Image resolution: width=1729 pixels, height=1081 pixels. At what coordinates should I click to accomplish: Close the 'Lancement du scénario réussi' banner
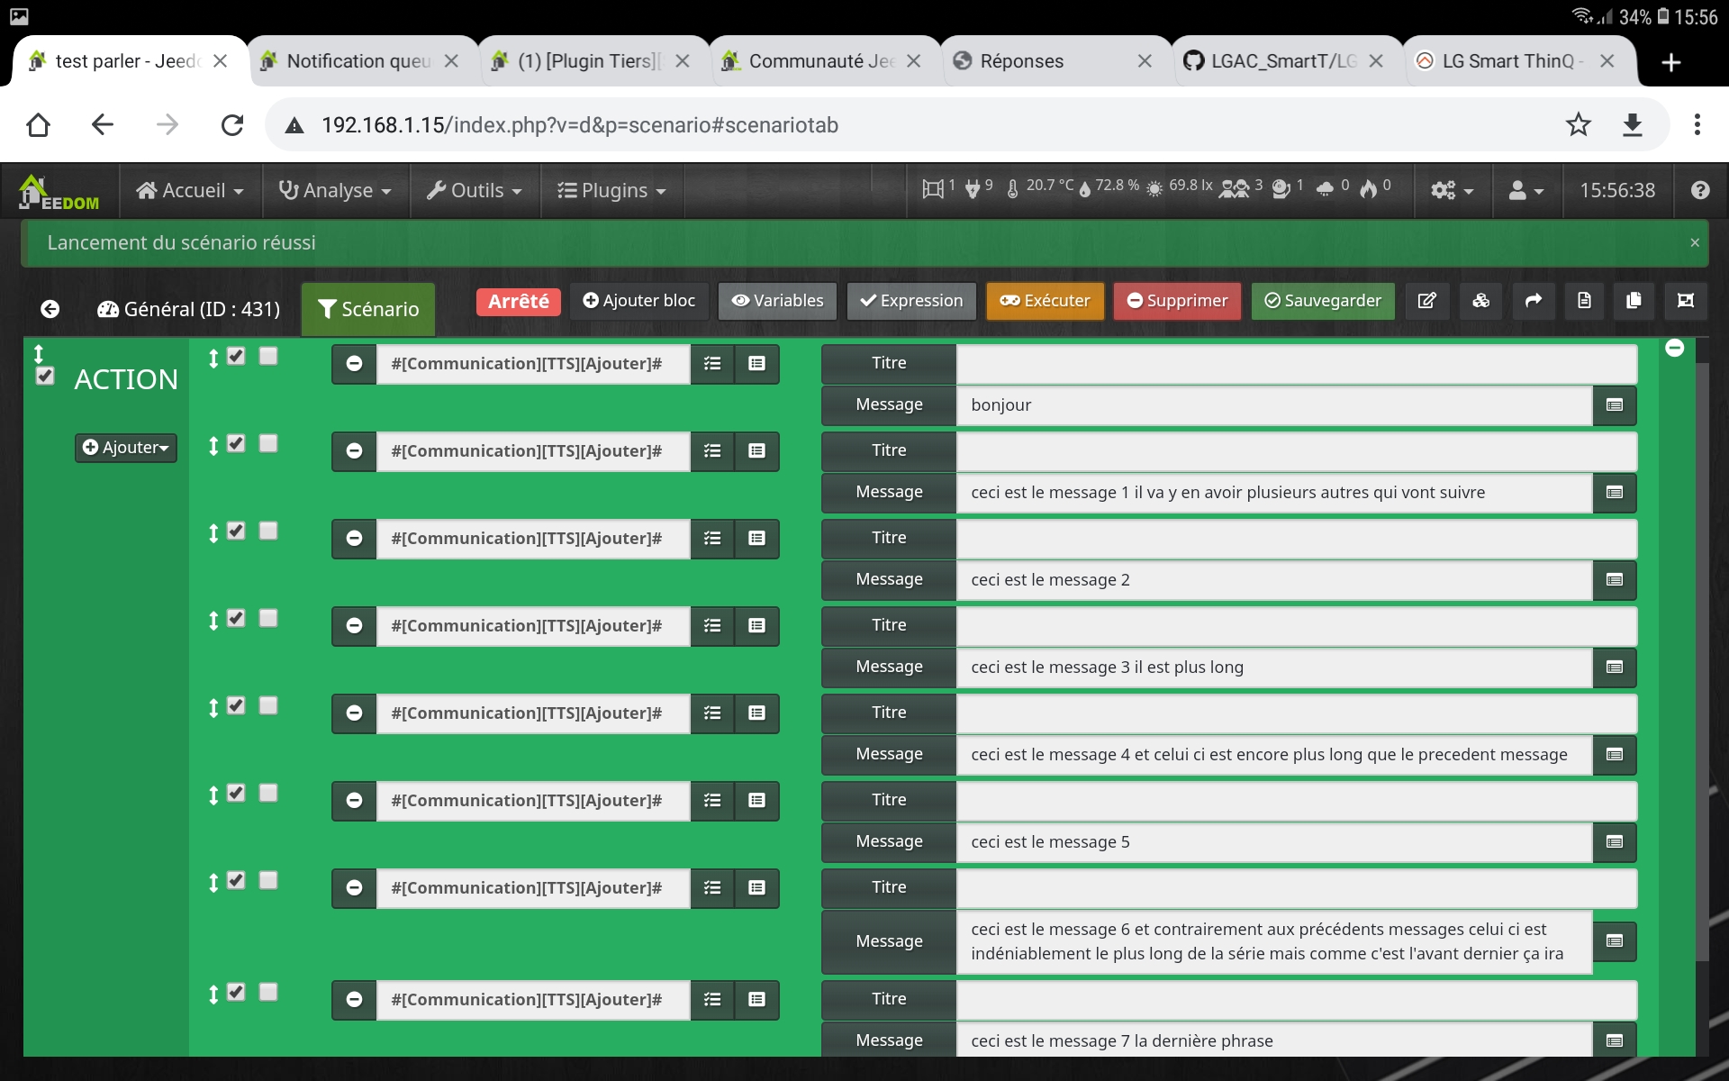tap(1695, 242)
